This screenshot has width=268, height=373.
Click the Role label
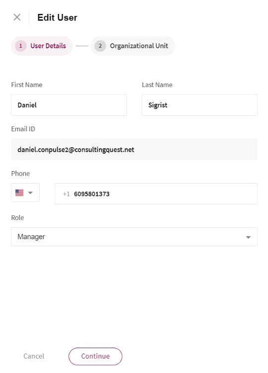(x=17, y=218)
